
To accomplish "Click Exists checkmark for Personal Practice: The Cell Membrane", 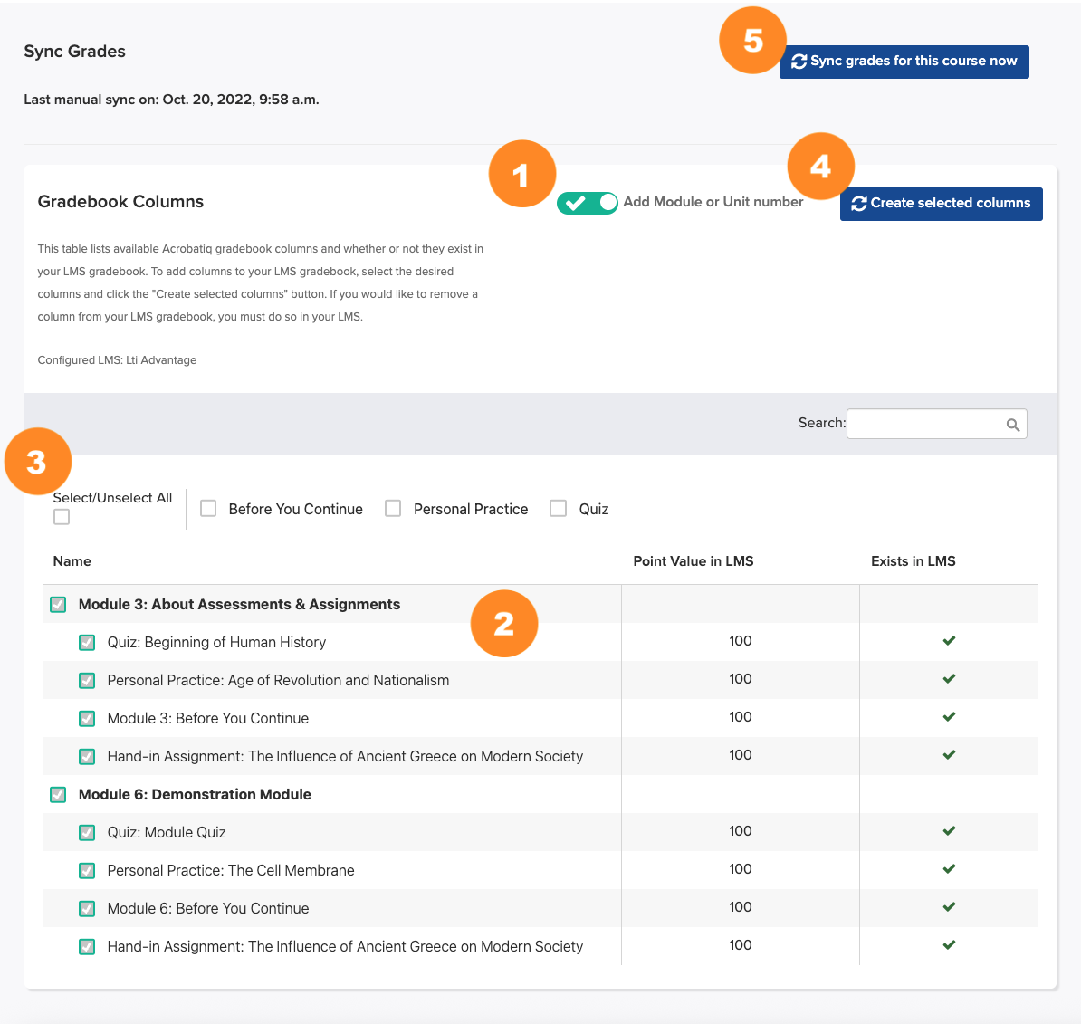I will (949, 868).
